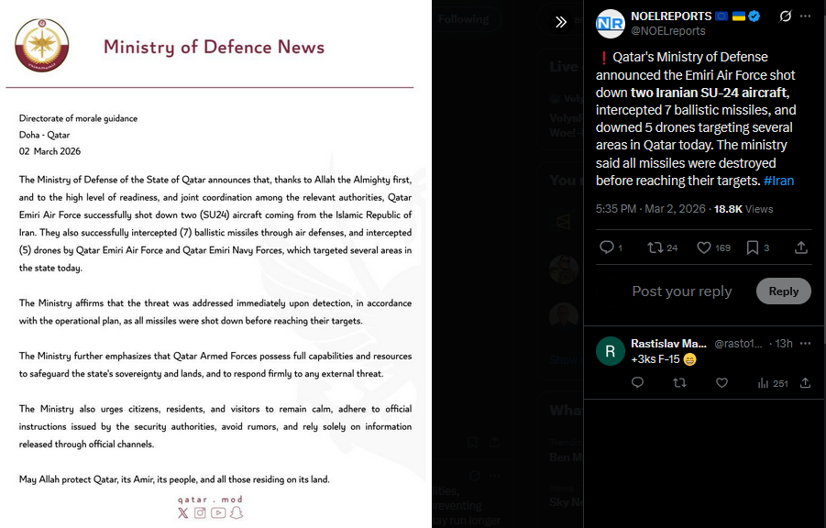Open post timestamp 5:35 PM Mar 2, 2026
The height and width of the screenshot is (528, 826).
coord(651,209)
